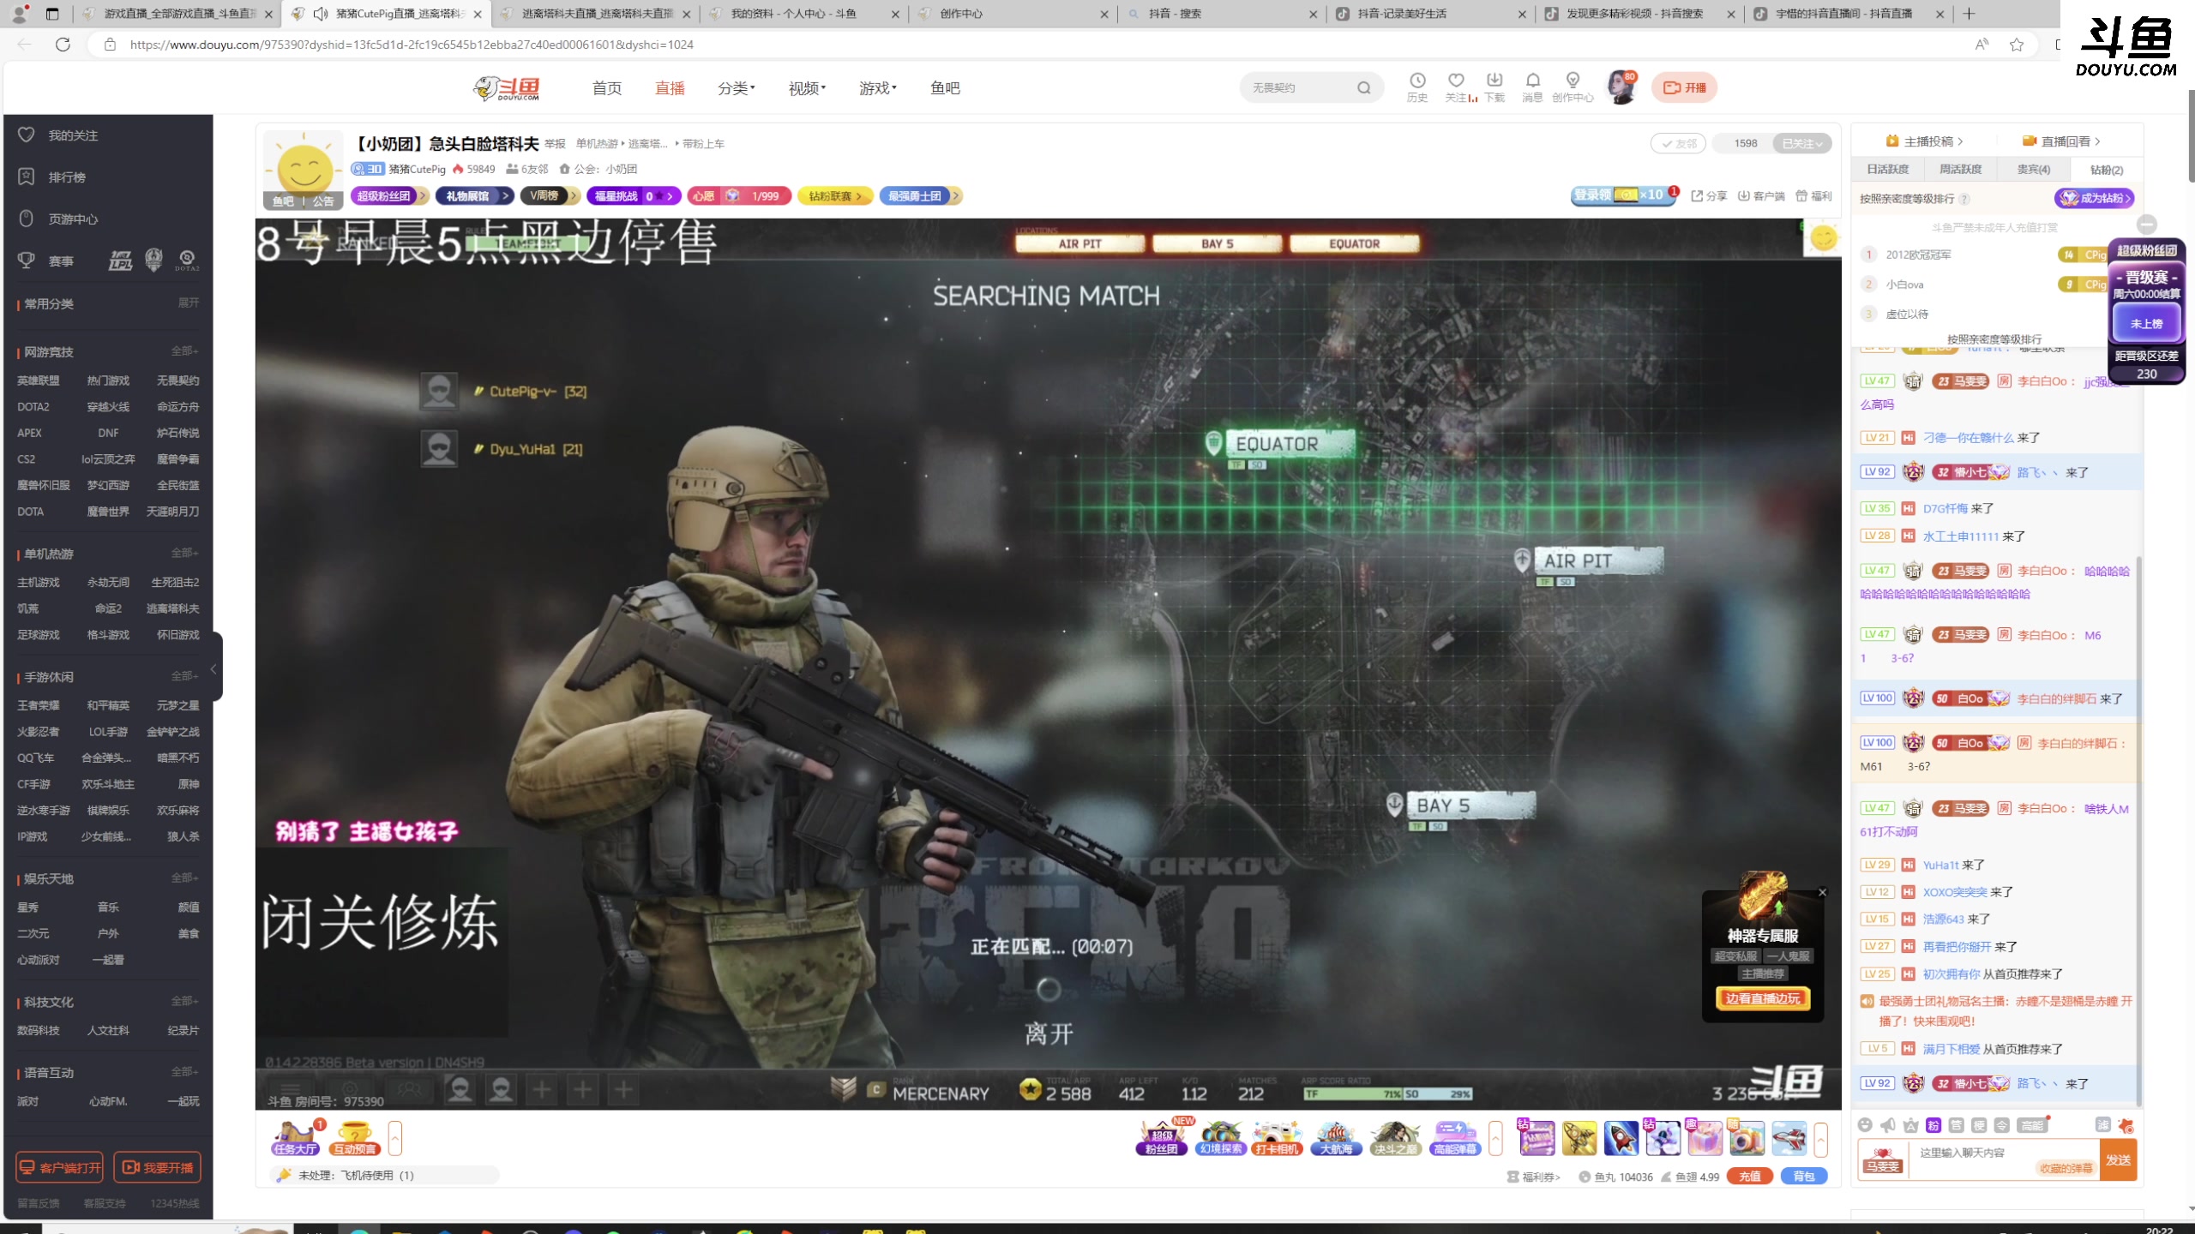Switch to the 周活跃度 tab
Screen dimensions: 2195x1234
[1961, 169]
